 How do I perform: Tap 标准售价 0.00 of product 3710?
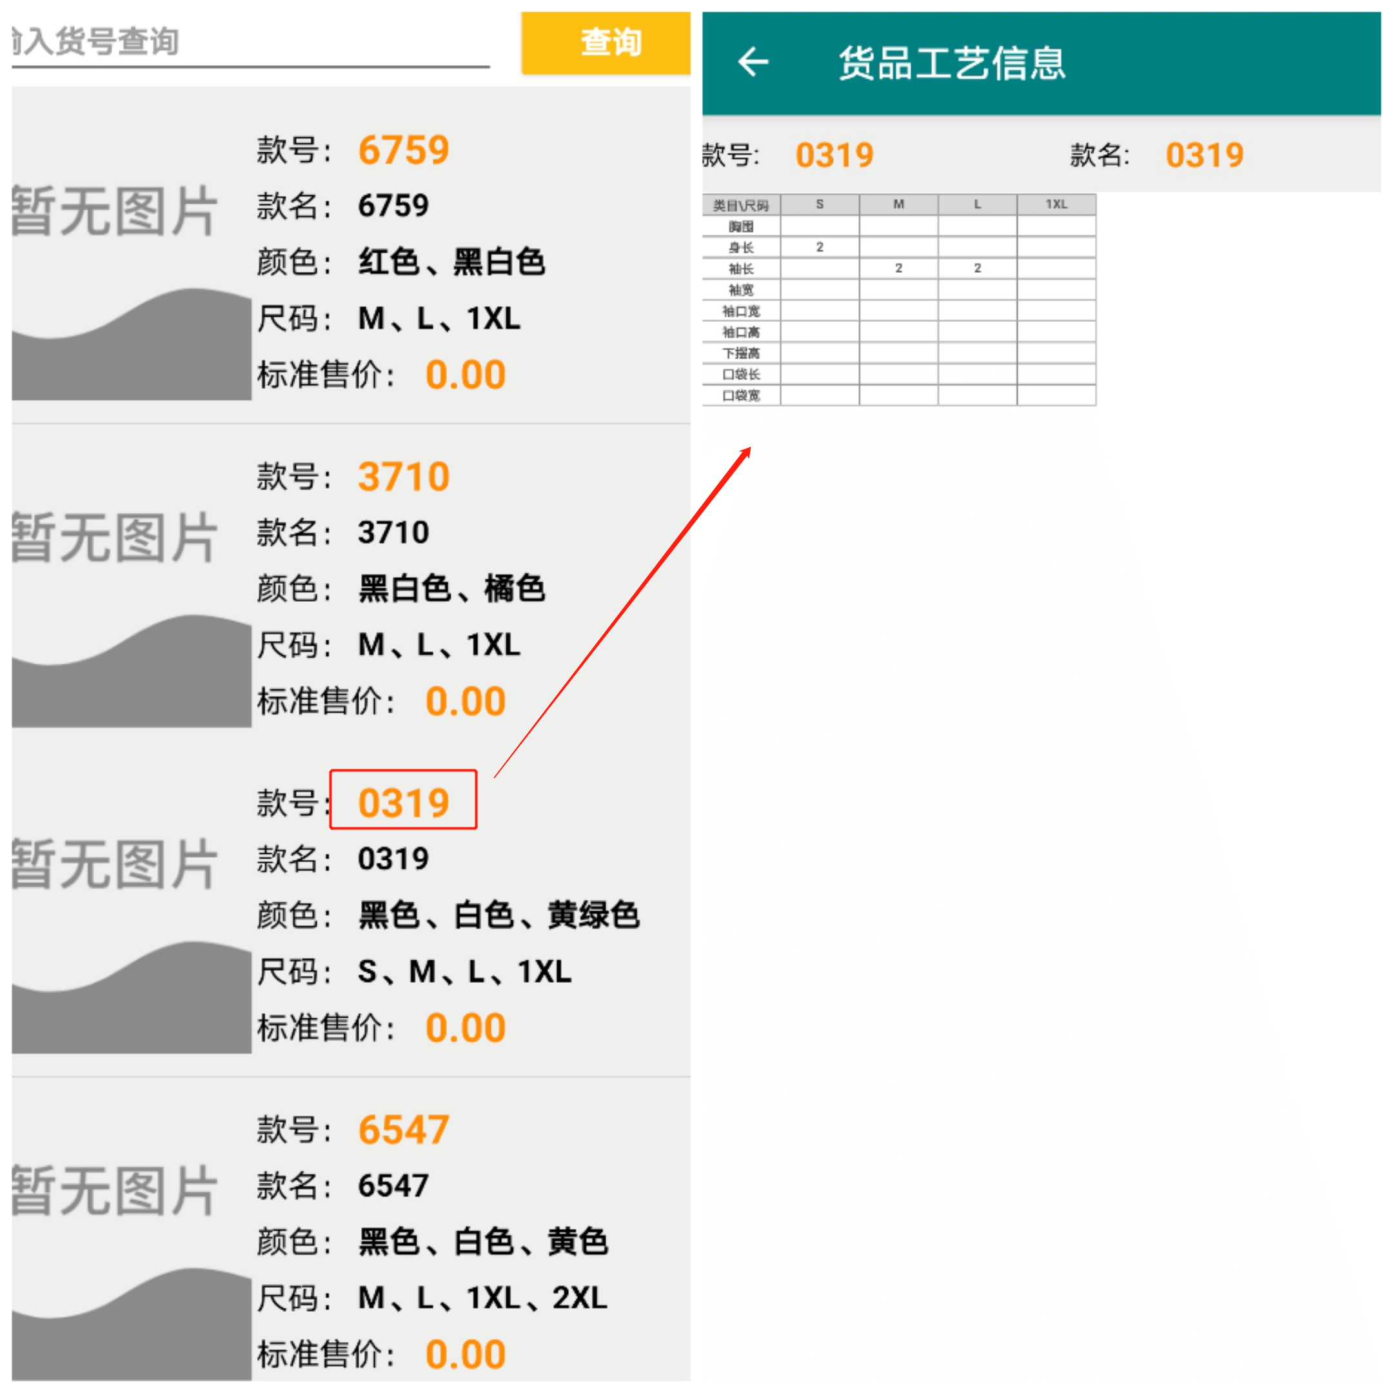(x=465, y=699)
